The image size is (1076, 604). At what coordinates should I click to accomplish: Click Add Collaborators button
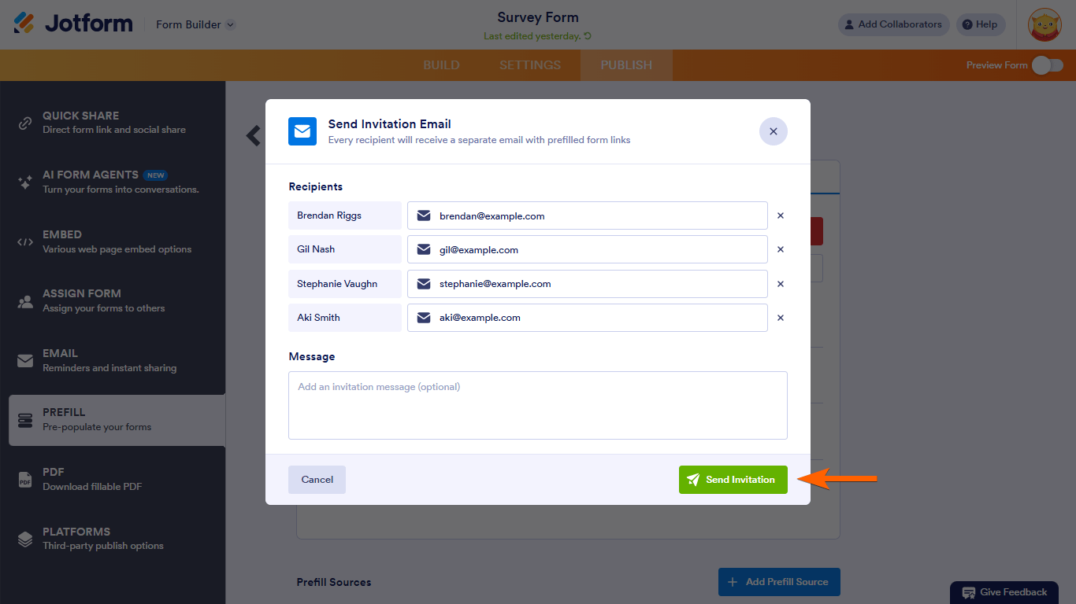pos(893,24)
